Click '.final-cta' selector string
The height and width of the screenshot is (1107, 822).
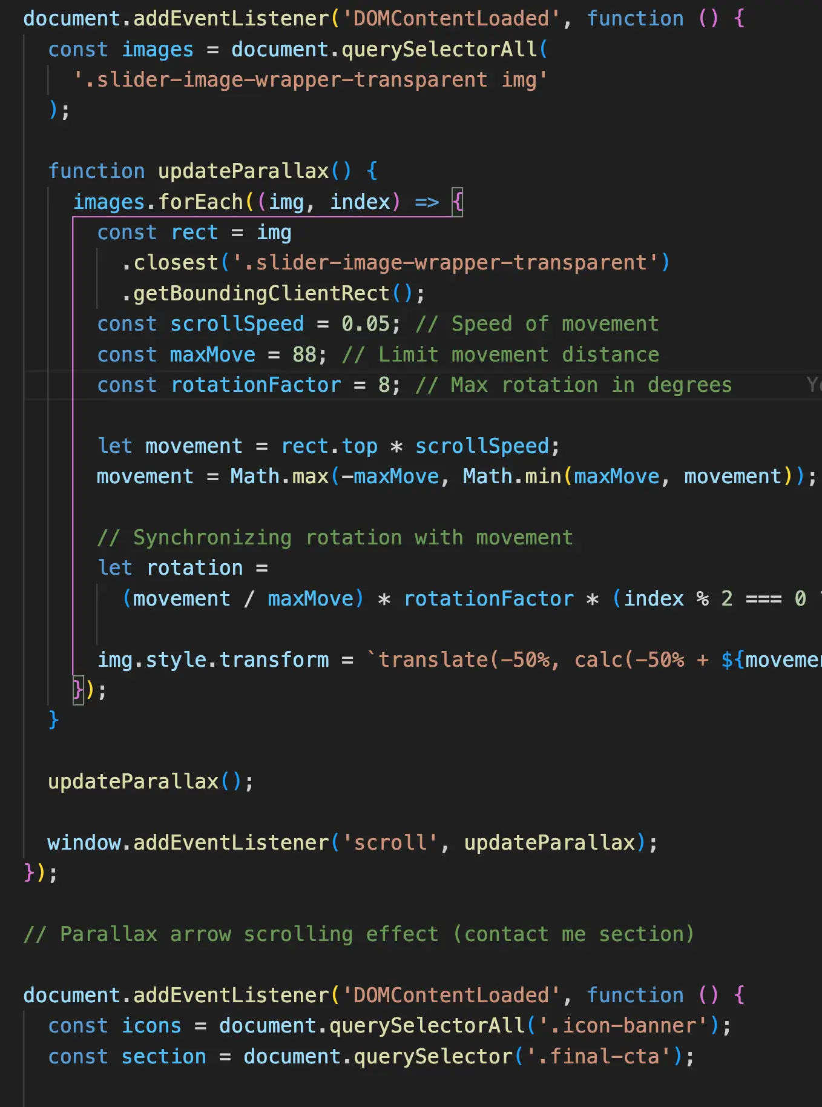pyautogui.click(x=598, y=1057)
